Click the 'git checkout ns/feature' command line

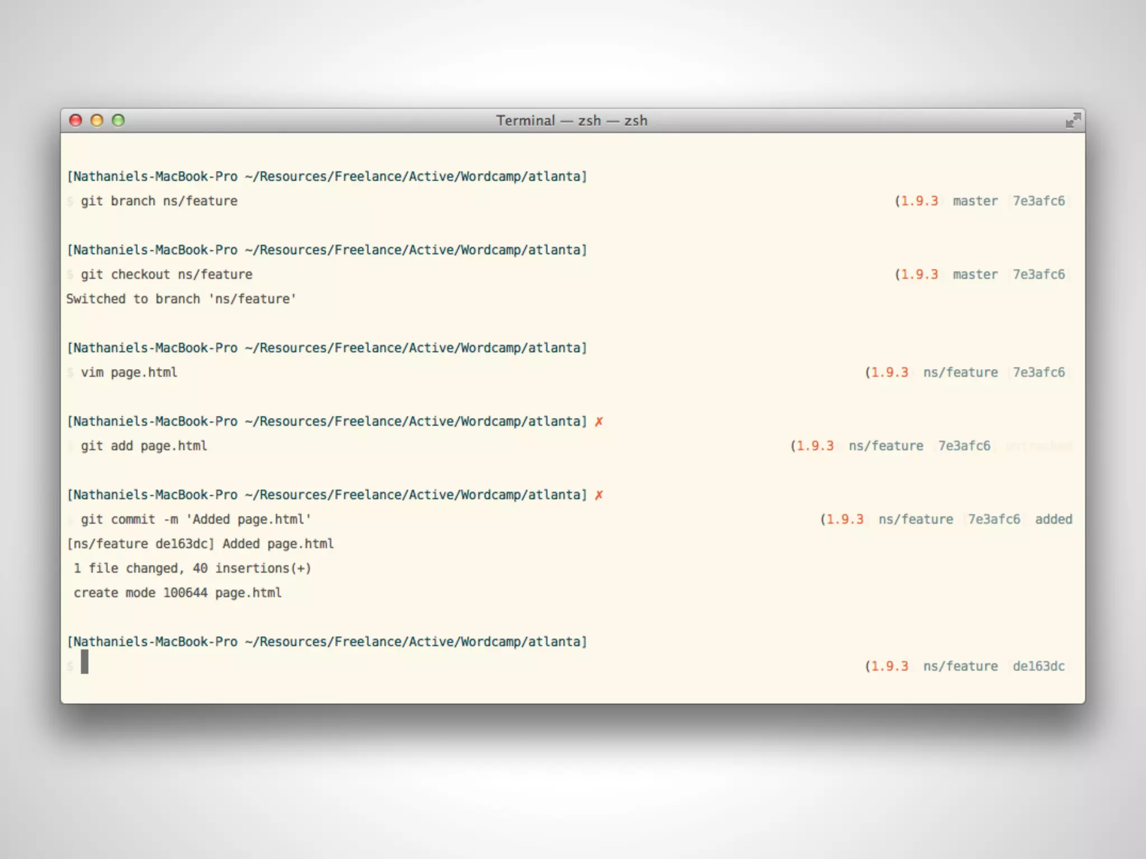pos(166,275)
